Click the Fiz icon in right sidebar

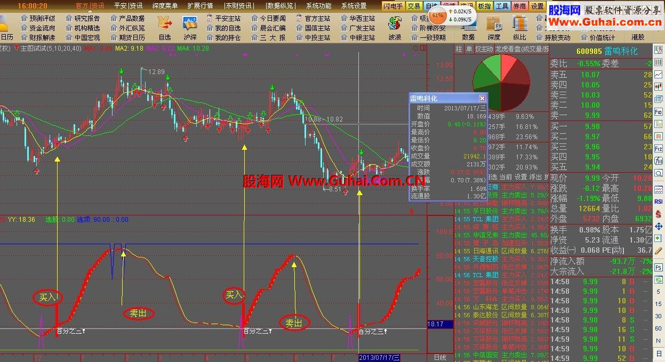pyautogui.click(x=658, y=148)
